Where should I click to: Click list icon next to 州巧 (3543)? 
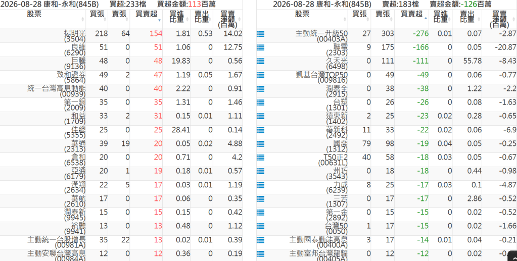click(x=260, y=171)
